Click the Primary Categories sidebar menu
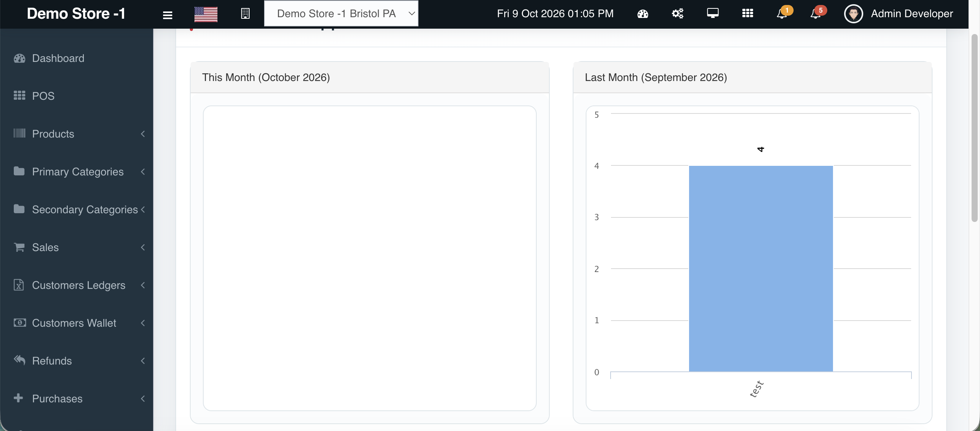Image resolution: width=980 pixels, height=431 pixels. pos(77,172)
